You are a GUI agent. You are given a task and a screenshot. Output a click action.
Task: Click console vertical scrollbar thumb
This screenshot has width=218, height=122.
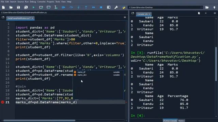coord(216,64)
